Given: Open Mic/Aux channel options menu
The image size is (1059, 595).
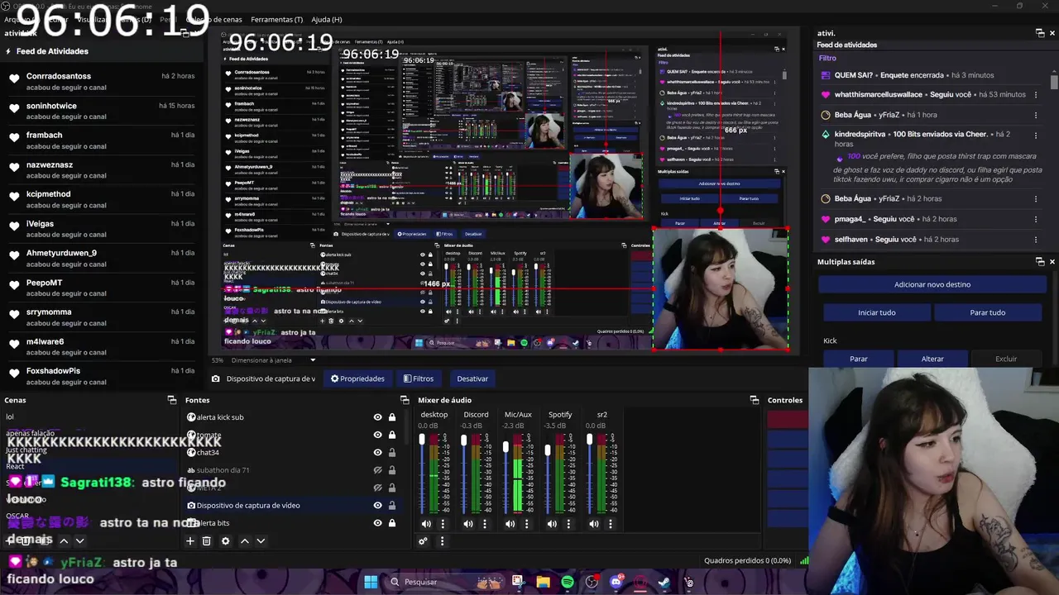Looking at the screenshot, I should pos(526,523).
